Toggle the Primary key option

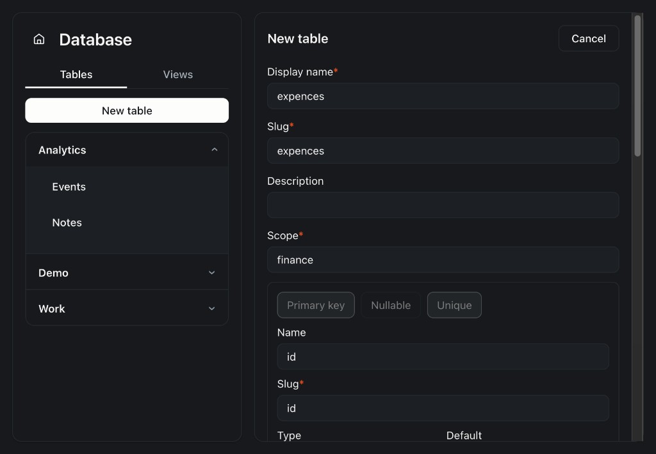[316, 305]
